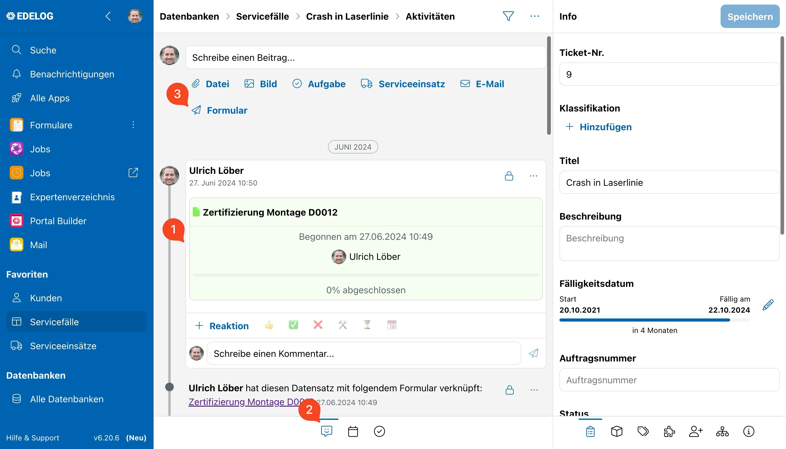Viewport: 786px width, 449px height.
Task: Toggle lock on the Formular verknüpft entry
Action: coord(509,390)
